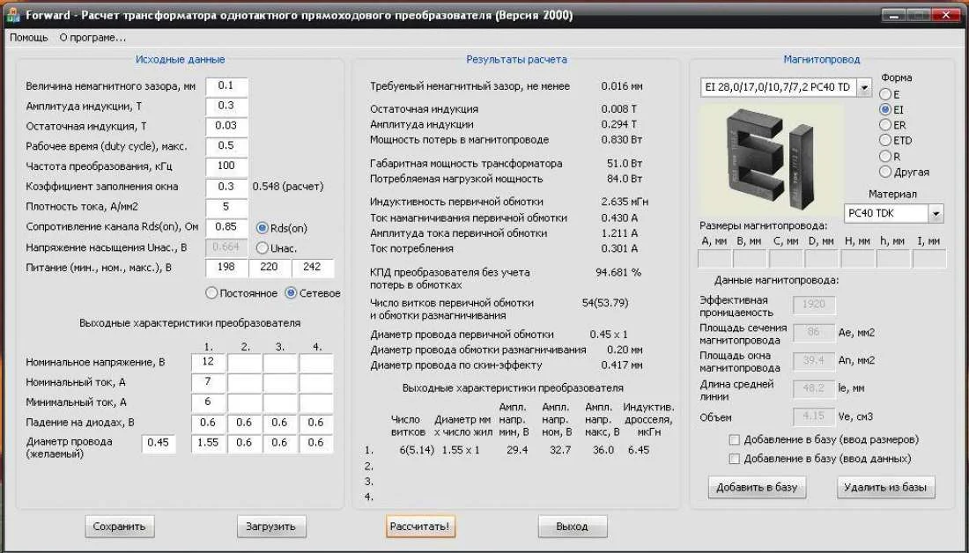Click the Амплитуда индукции input field

click(x=226, y=107)
